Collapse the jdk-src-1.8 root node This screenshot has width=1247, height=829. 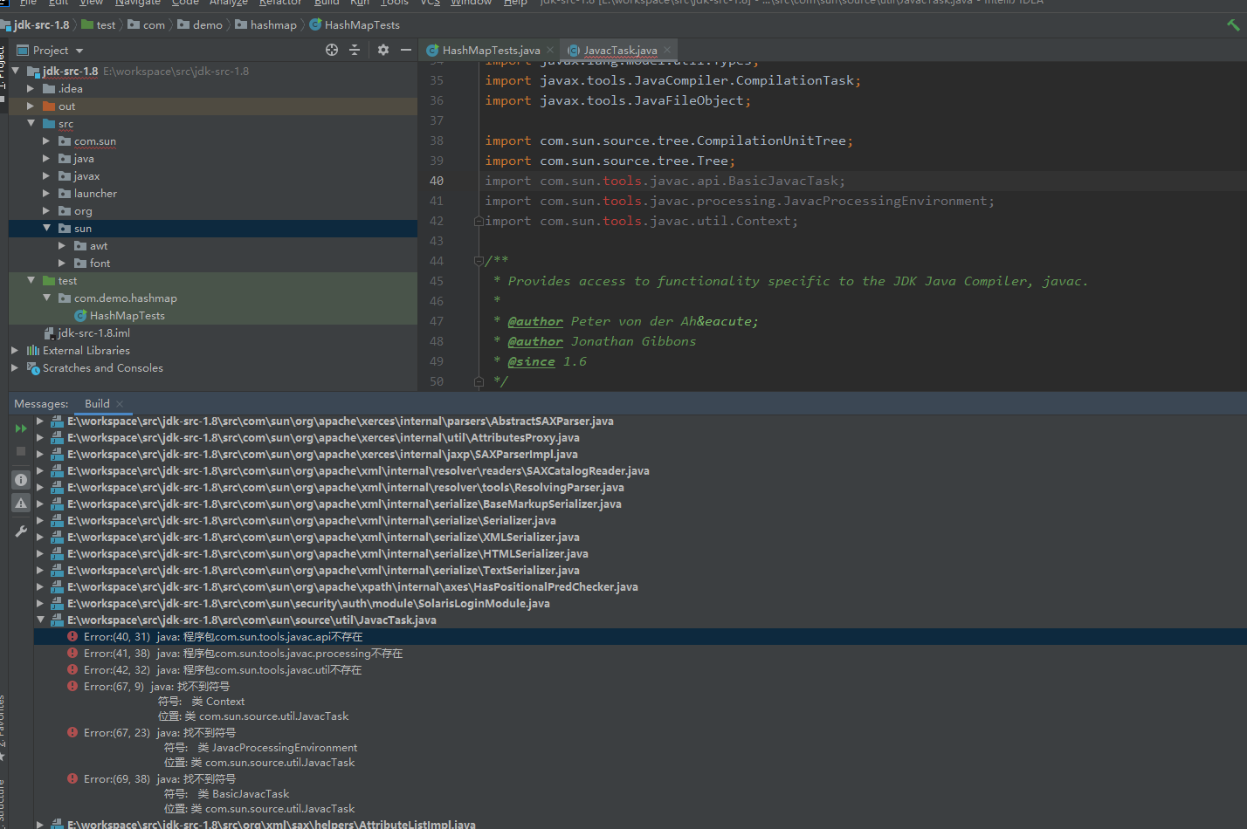pyautogui.click(x=16, y=71)
